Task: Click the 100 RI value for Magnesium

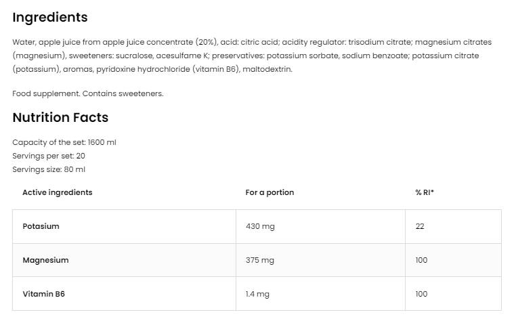Action: [421, 260]
